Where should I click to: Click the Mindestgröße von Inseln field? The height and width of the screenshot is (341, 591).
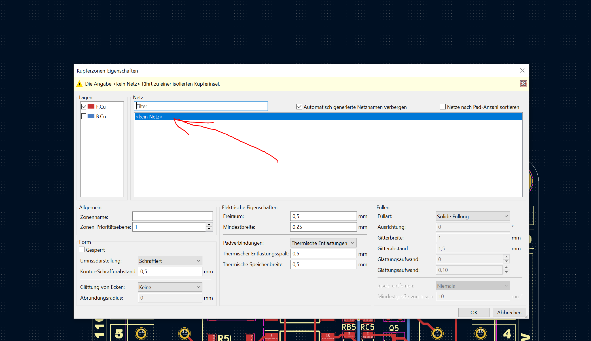[473, 296]
